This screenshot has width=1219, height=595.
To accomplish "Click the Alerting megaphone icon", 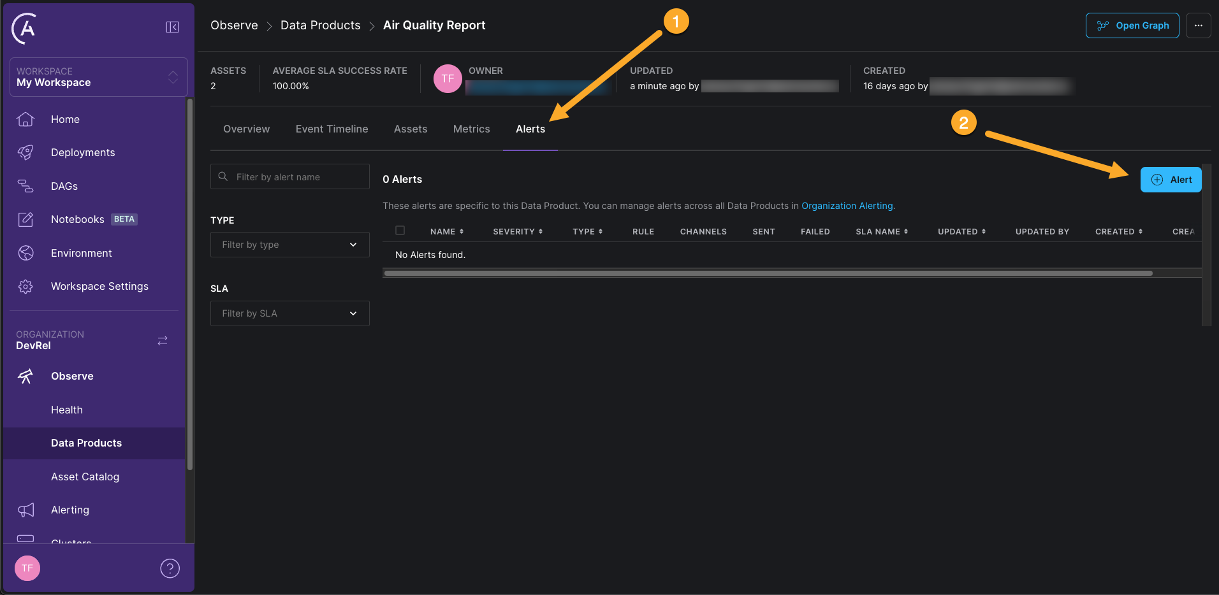I will (x=26, y=510).
